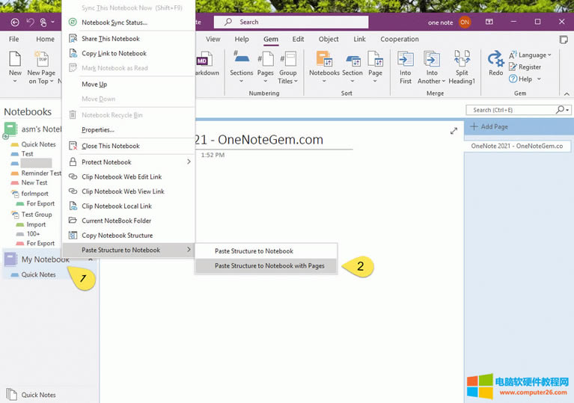Screen dimensions: 574x403
Task: Switch to the View tab
Action: click(213, 39)
